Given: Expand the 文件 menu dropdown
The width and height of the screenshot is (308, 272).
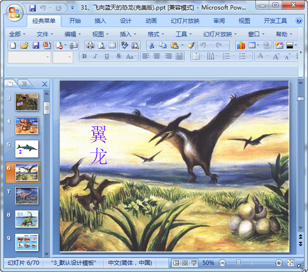Looking at the screenshot, I should click(45, 34).
